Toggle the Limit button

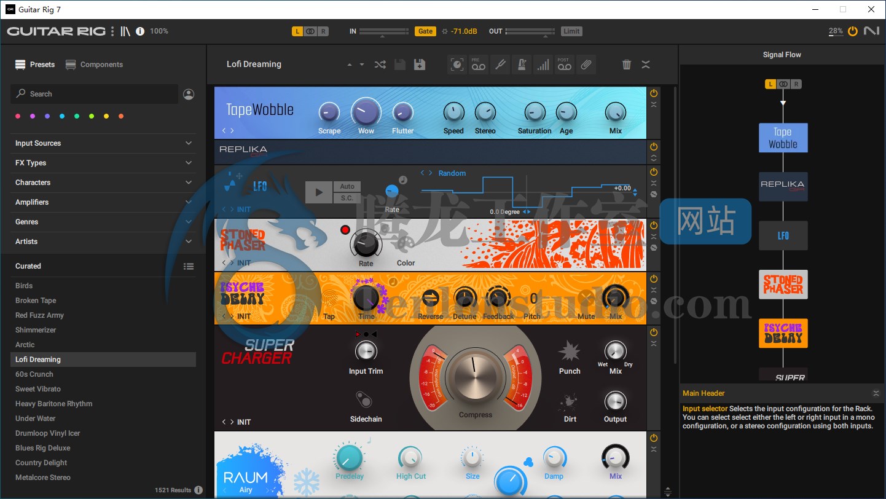571,31
